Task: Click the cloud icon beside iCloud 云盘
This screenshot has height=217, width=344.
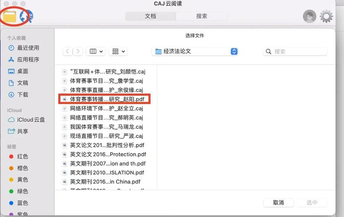Action: point(11,120)
